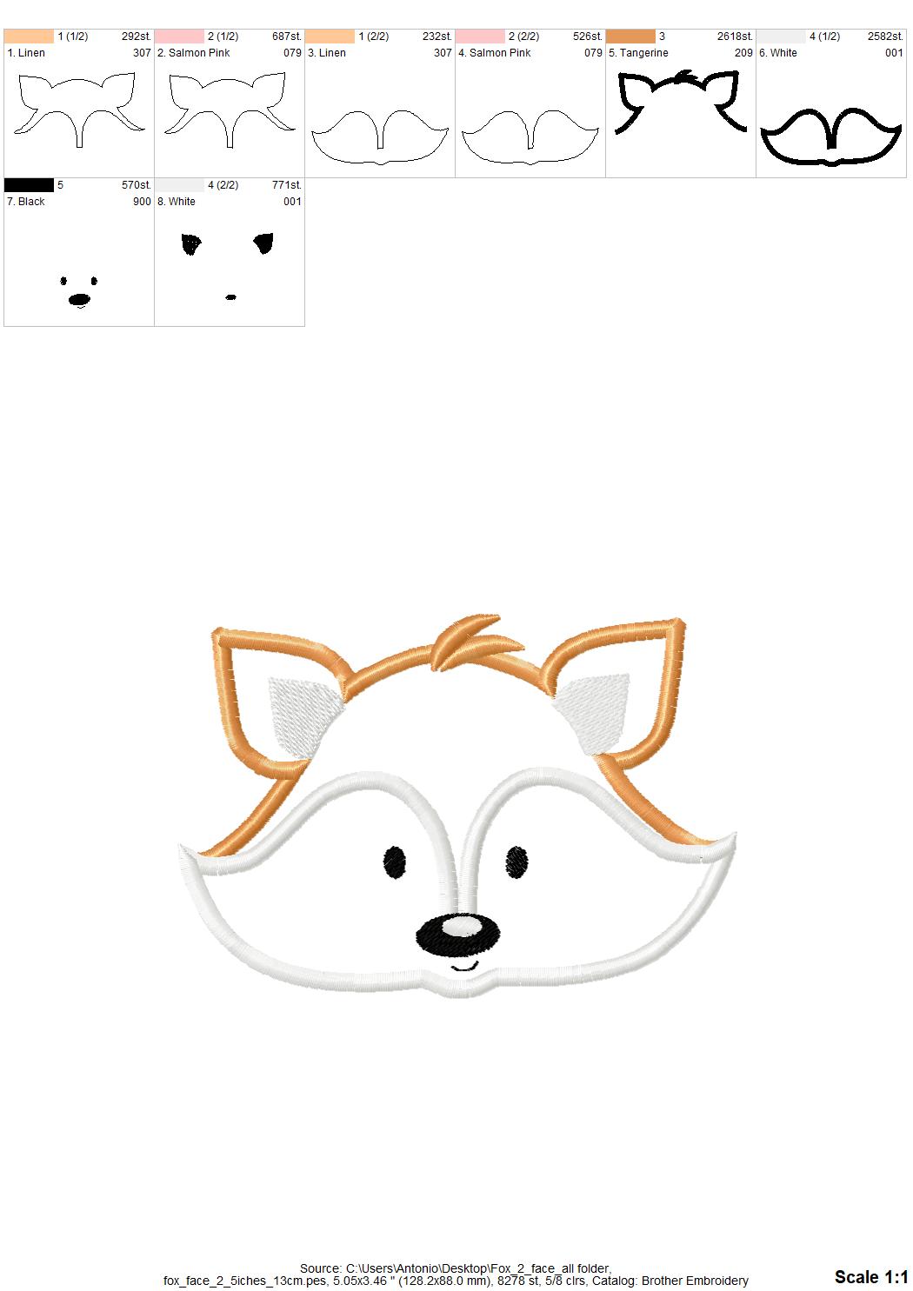Select the Salmon Pink swatch for step 2 (2/2)
The width and height of the screenshot is (913, 1291).
point(480,37)
